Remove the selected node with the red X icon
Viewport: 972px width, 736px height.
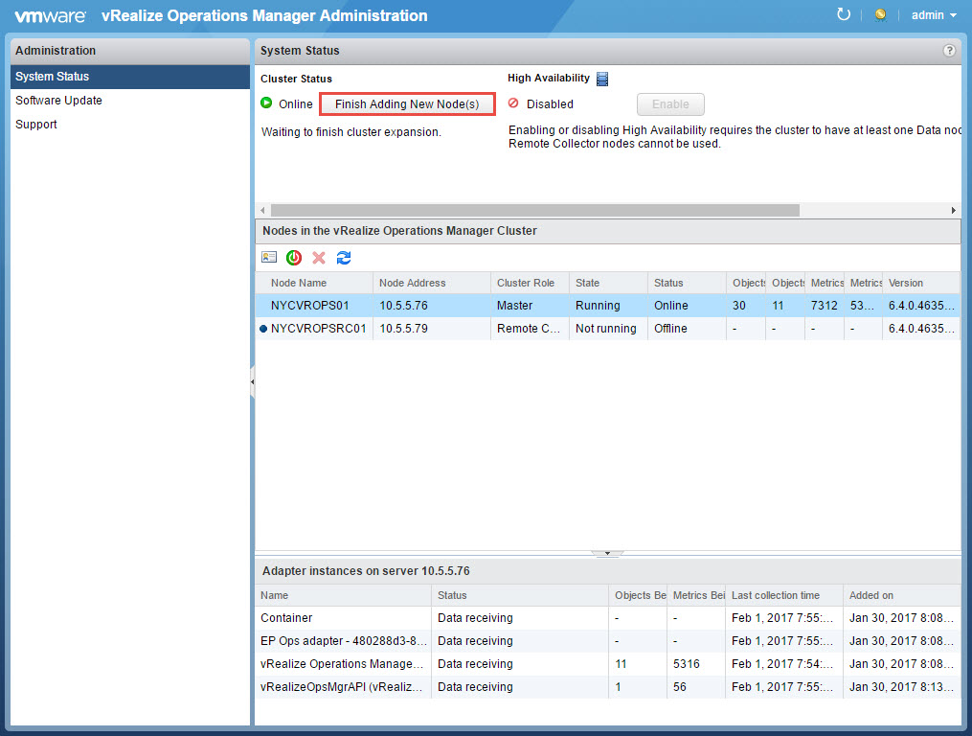(318, 257)
